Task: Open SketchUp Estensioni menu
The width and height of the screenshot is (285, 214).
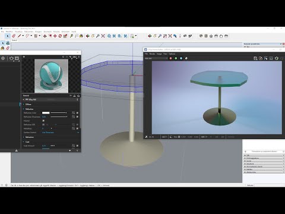Action: point(65,32)
